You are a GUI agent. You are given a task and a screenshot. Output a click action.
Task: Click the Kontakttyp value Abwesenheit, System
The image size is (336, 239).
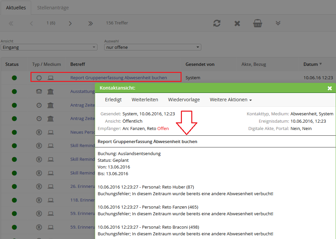coord(312,114)
